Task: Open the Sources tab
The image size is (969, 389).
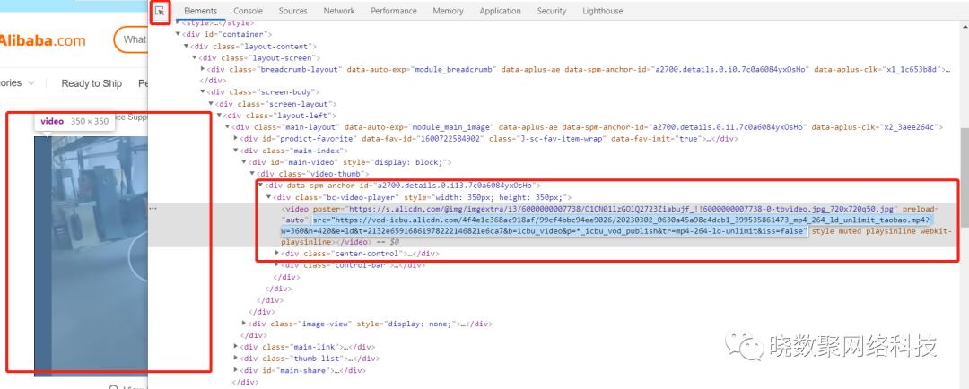Action: coord(292,11)
